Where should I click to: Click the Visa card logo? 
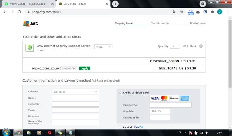[x=155, y=98]
